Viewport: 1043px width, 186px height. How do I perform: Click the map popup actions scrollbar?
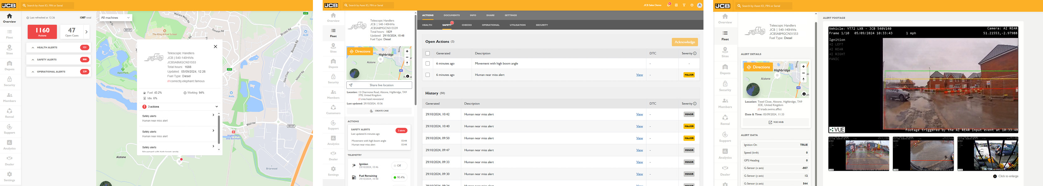coord(219,130)
